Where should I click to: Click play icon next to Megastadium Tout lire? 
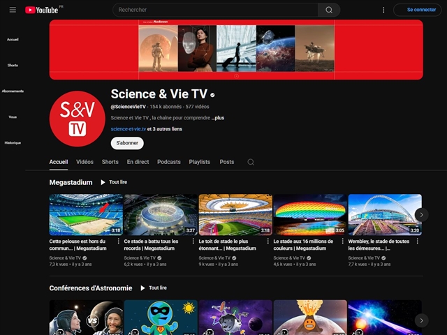(x=103, y=182)
